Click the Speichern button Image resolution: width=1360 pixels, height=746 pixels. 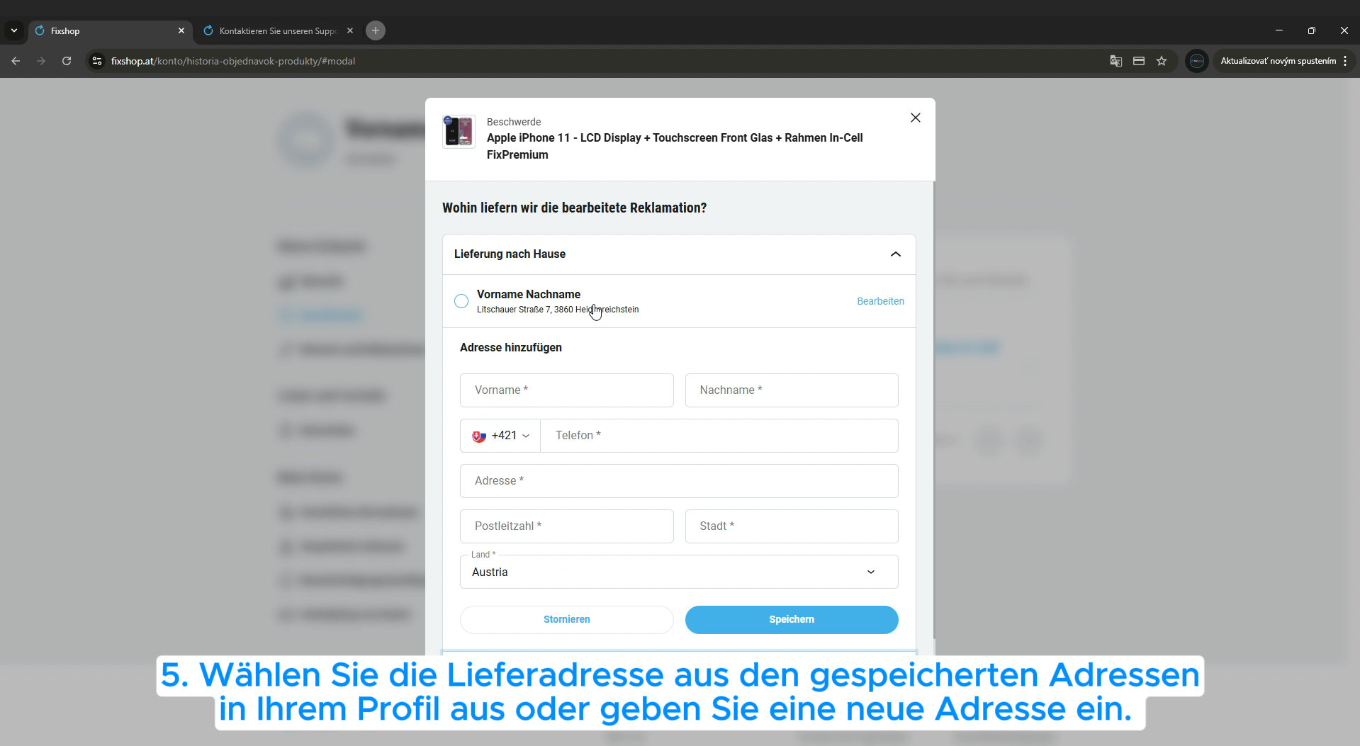(x=791, y=619)
